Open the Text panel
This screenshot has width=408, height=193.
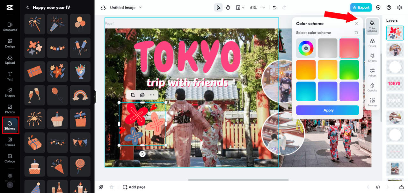coord(10,76)
